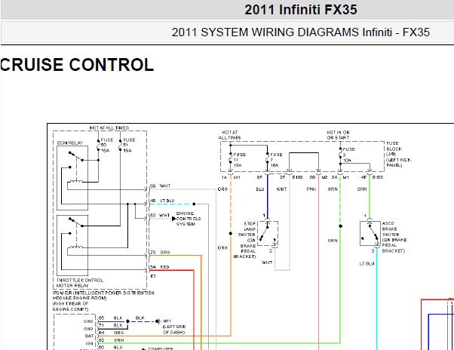Click the 'IPDM E/R (INTELLIGENT POWER DISTRIBUTION' caption
The height and width of the screenshot is (350, 454).
103,293
